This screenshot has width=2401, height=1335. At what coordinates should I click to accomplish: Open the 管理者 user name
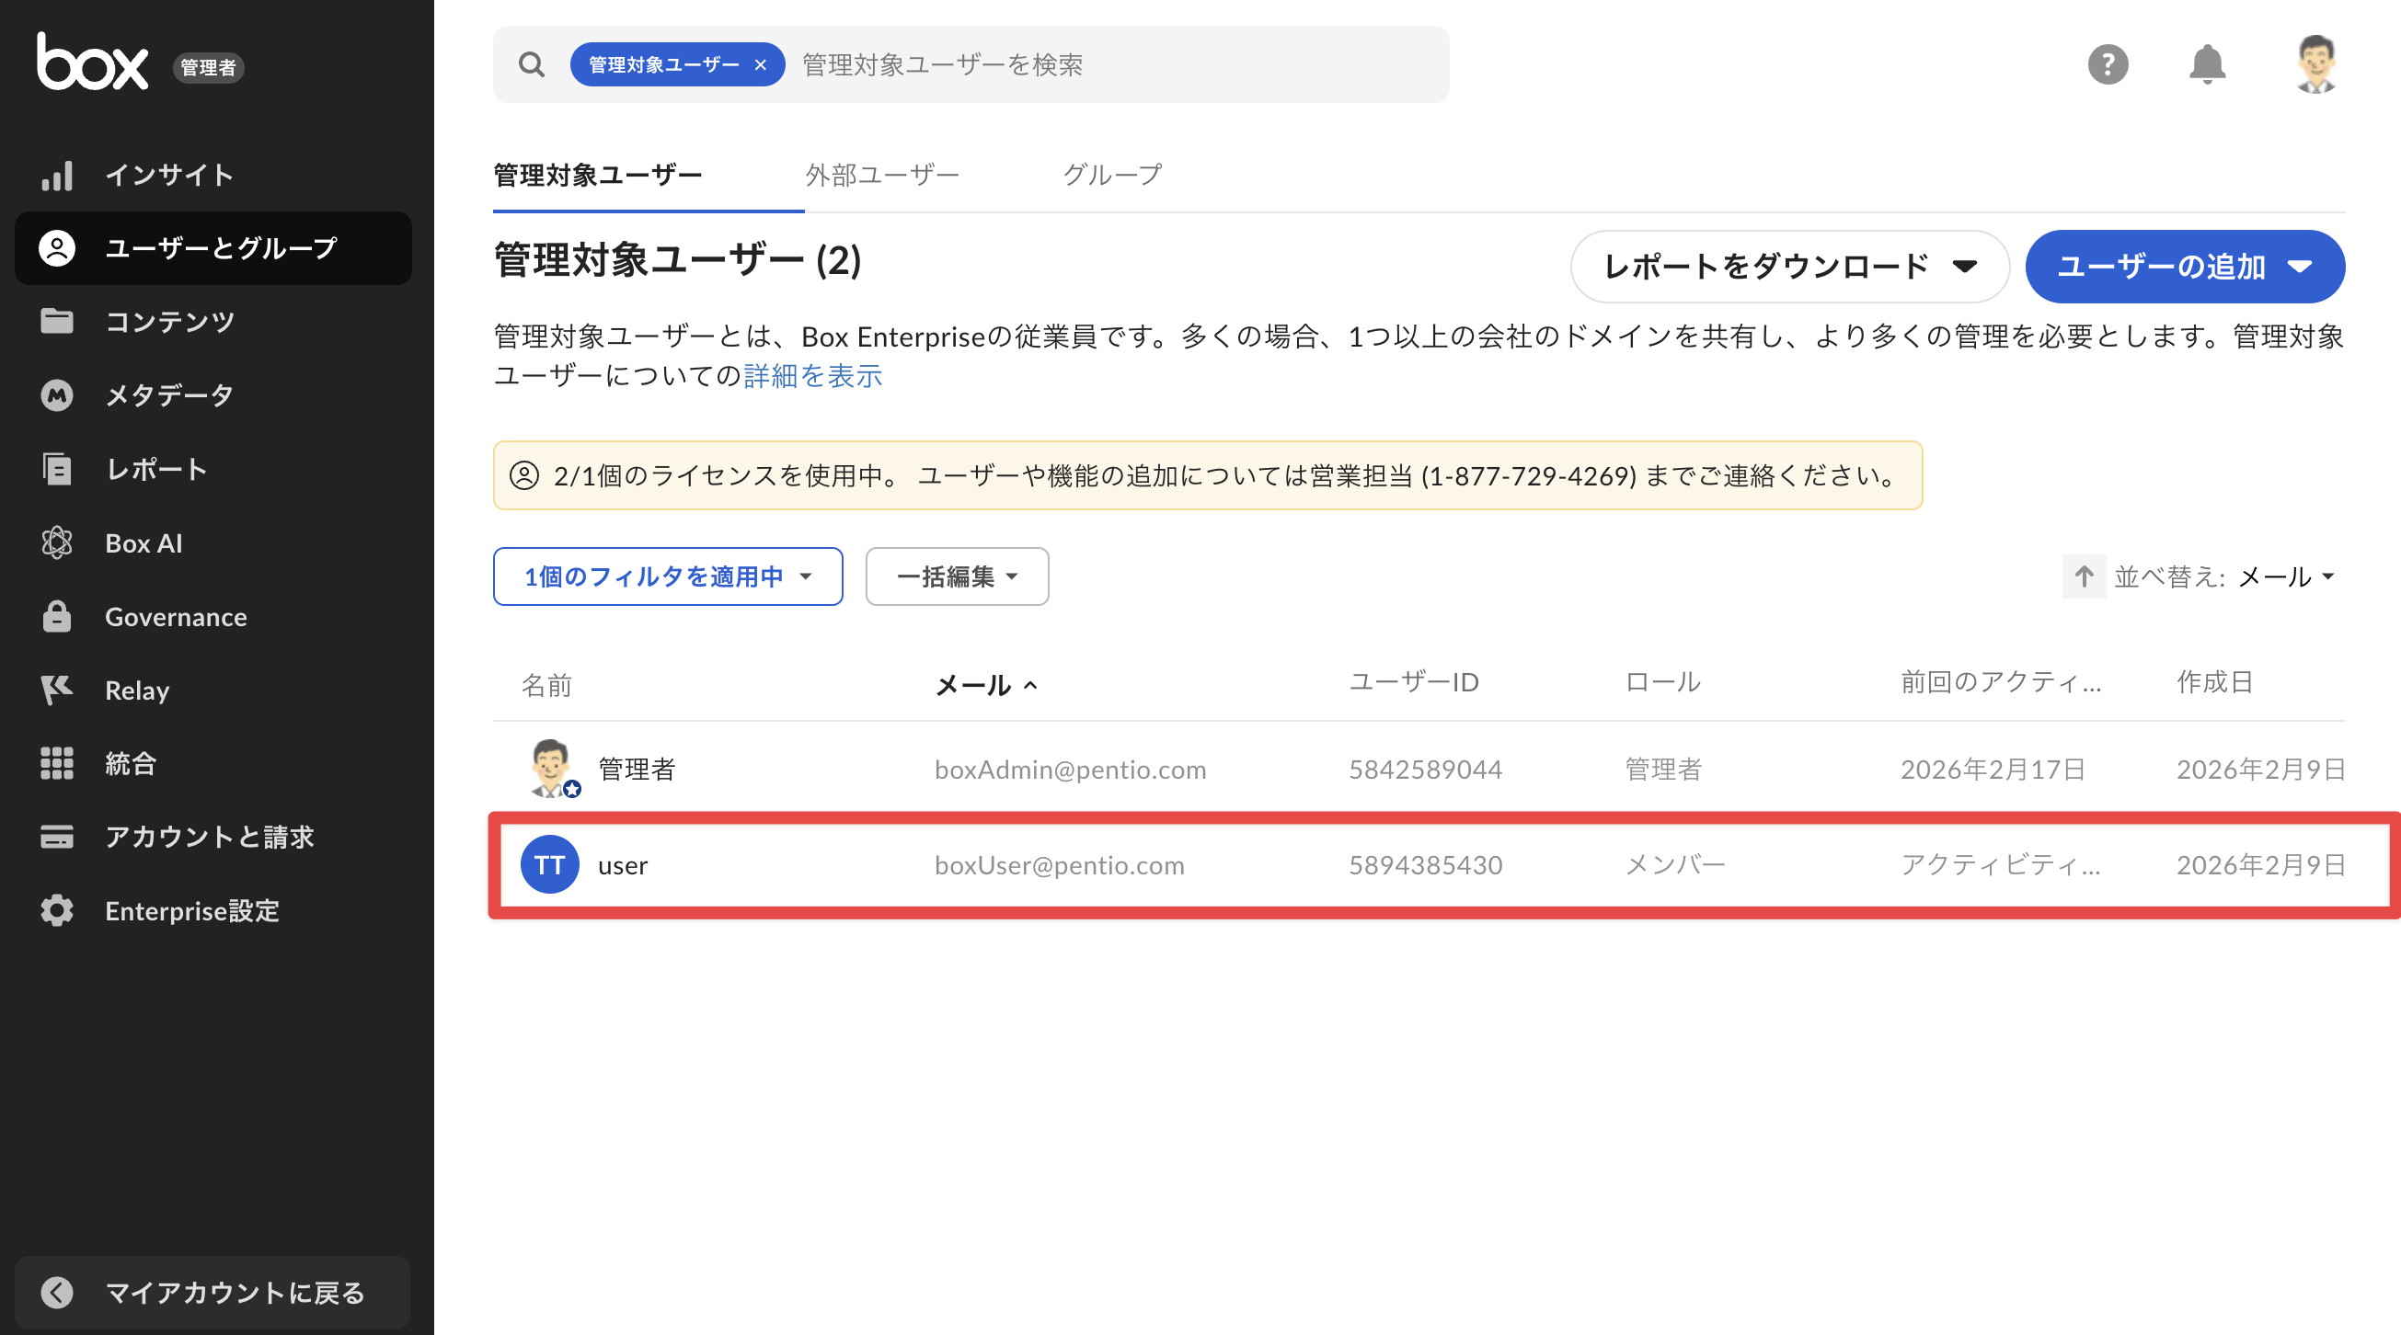637,769
